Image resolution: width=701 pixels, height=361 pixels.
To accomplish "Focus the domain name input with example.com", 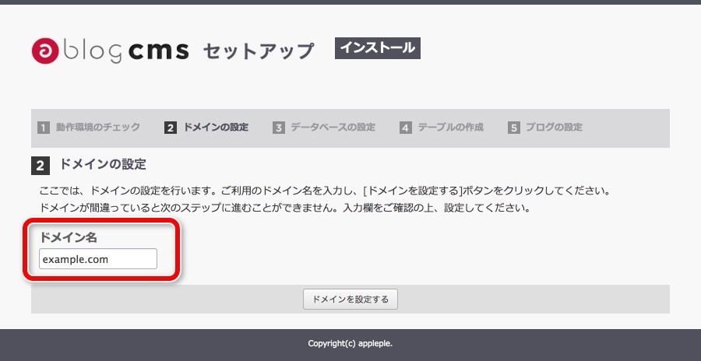I will (98, 259).
